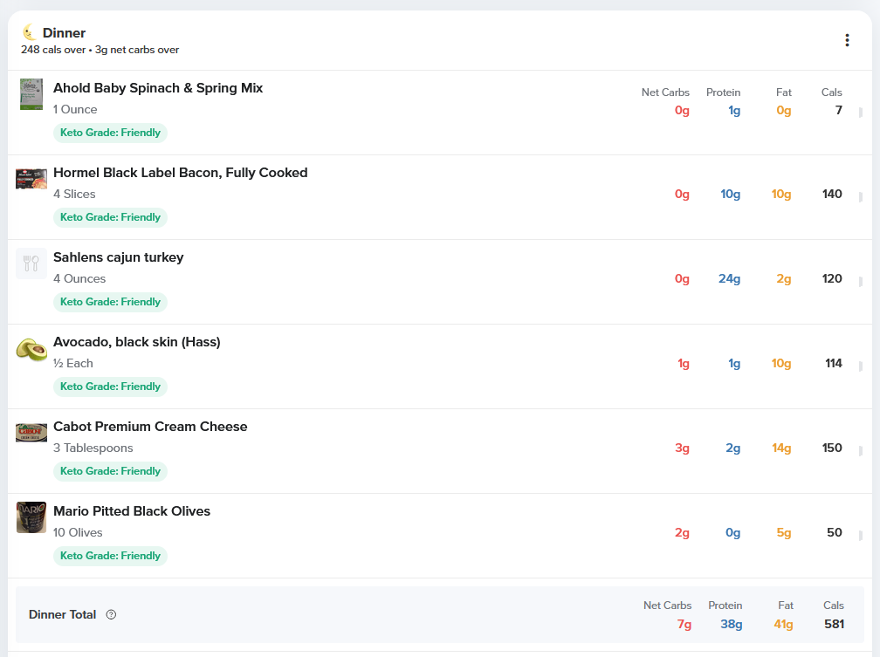Click the Dinner Total help question icon

click(111, 614)
